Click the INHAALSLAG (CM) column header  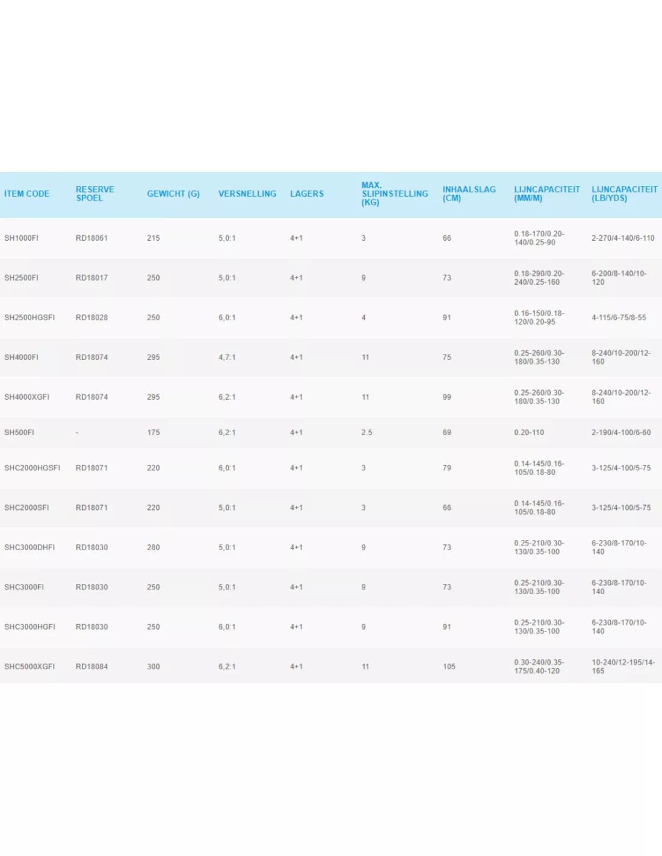coord(469,194)
